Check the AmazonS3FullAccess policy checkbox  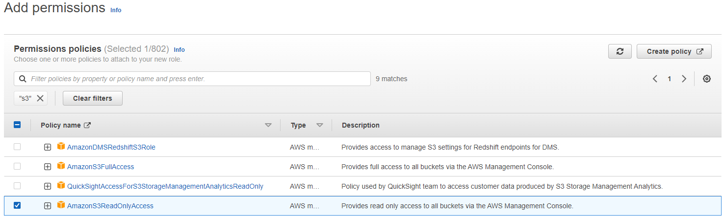(17, 166)
